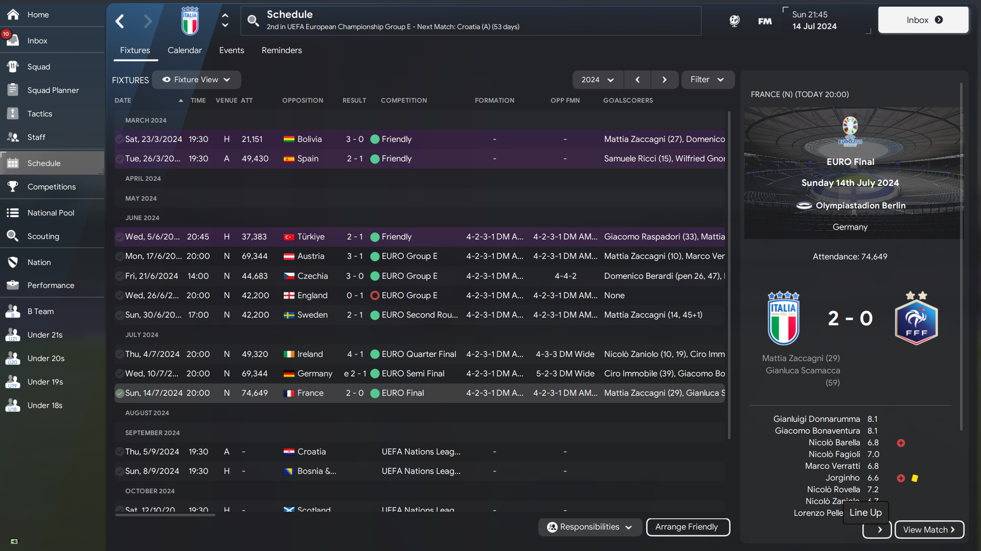Click the Line Up label button
Image resolution: width=981 pixels, height=551 pixels.
[x=865, y=512]
